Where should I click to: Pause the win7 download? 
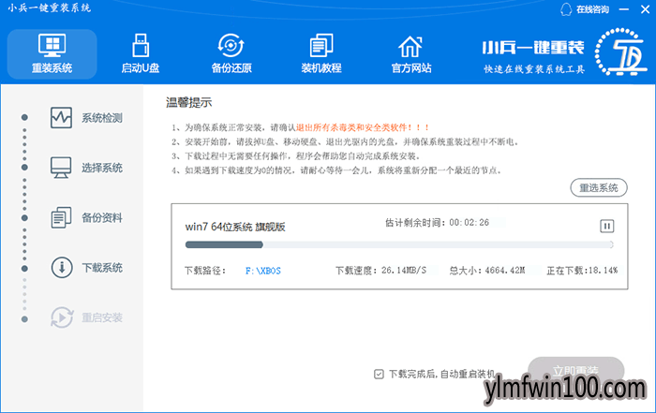[606, 226]
